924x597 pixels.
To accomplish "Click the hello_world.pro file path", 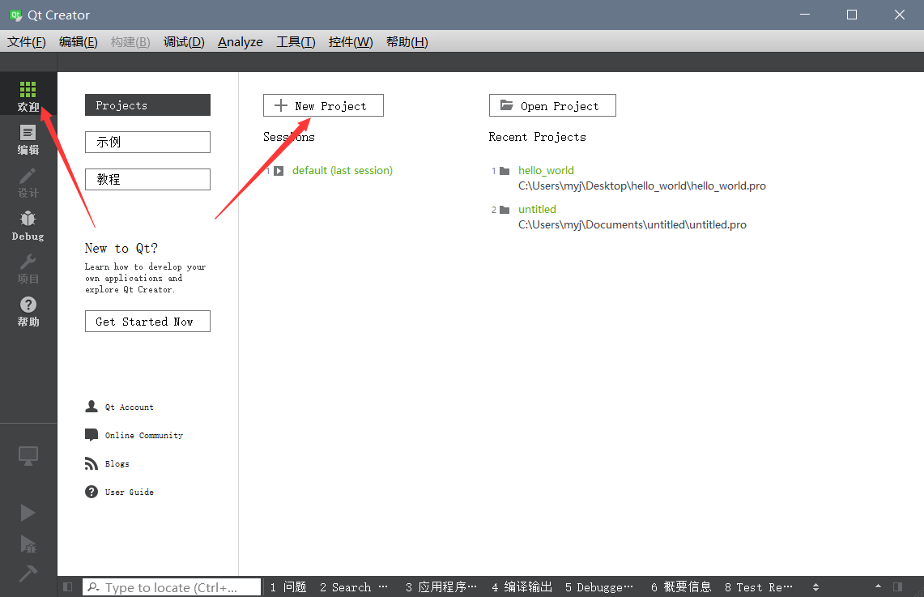I will coord(641,185).
